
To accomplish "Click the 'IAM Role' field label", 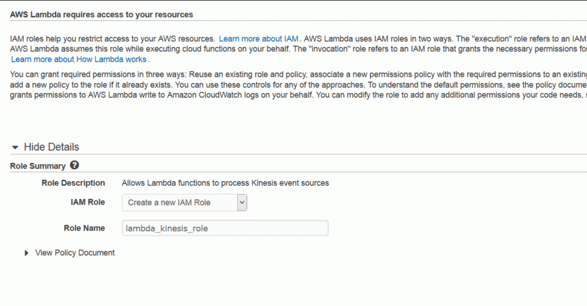I will pos(88,202).
